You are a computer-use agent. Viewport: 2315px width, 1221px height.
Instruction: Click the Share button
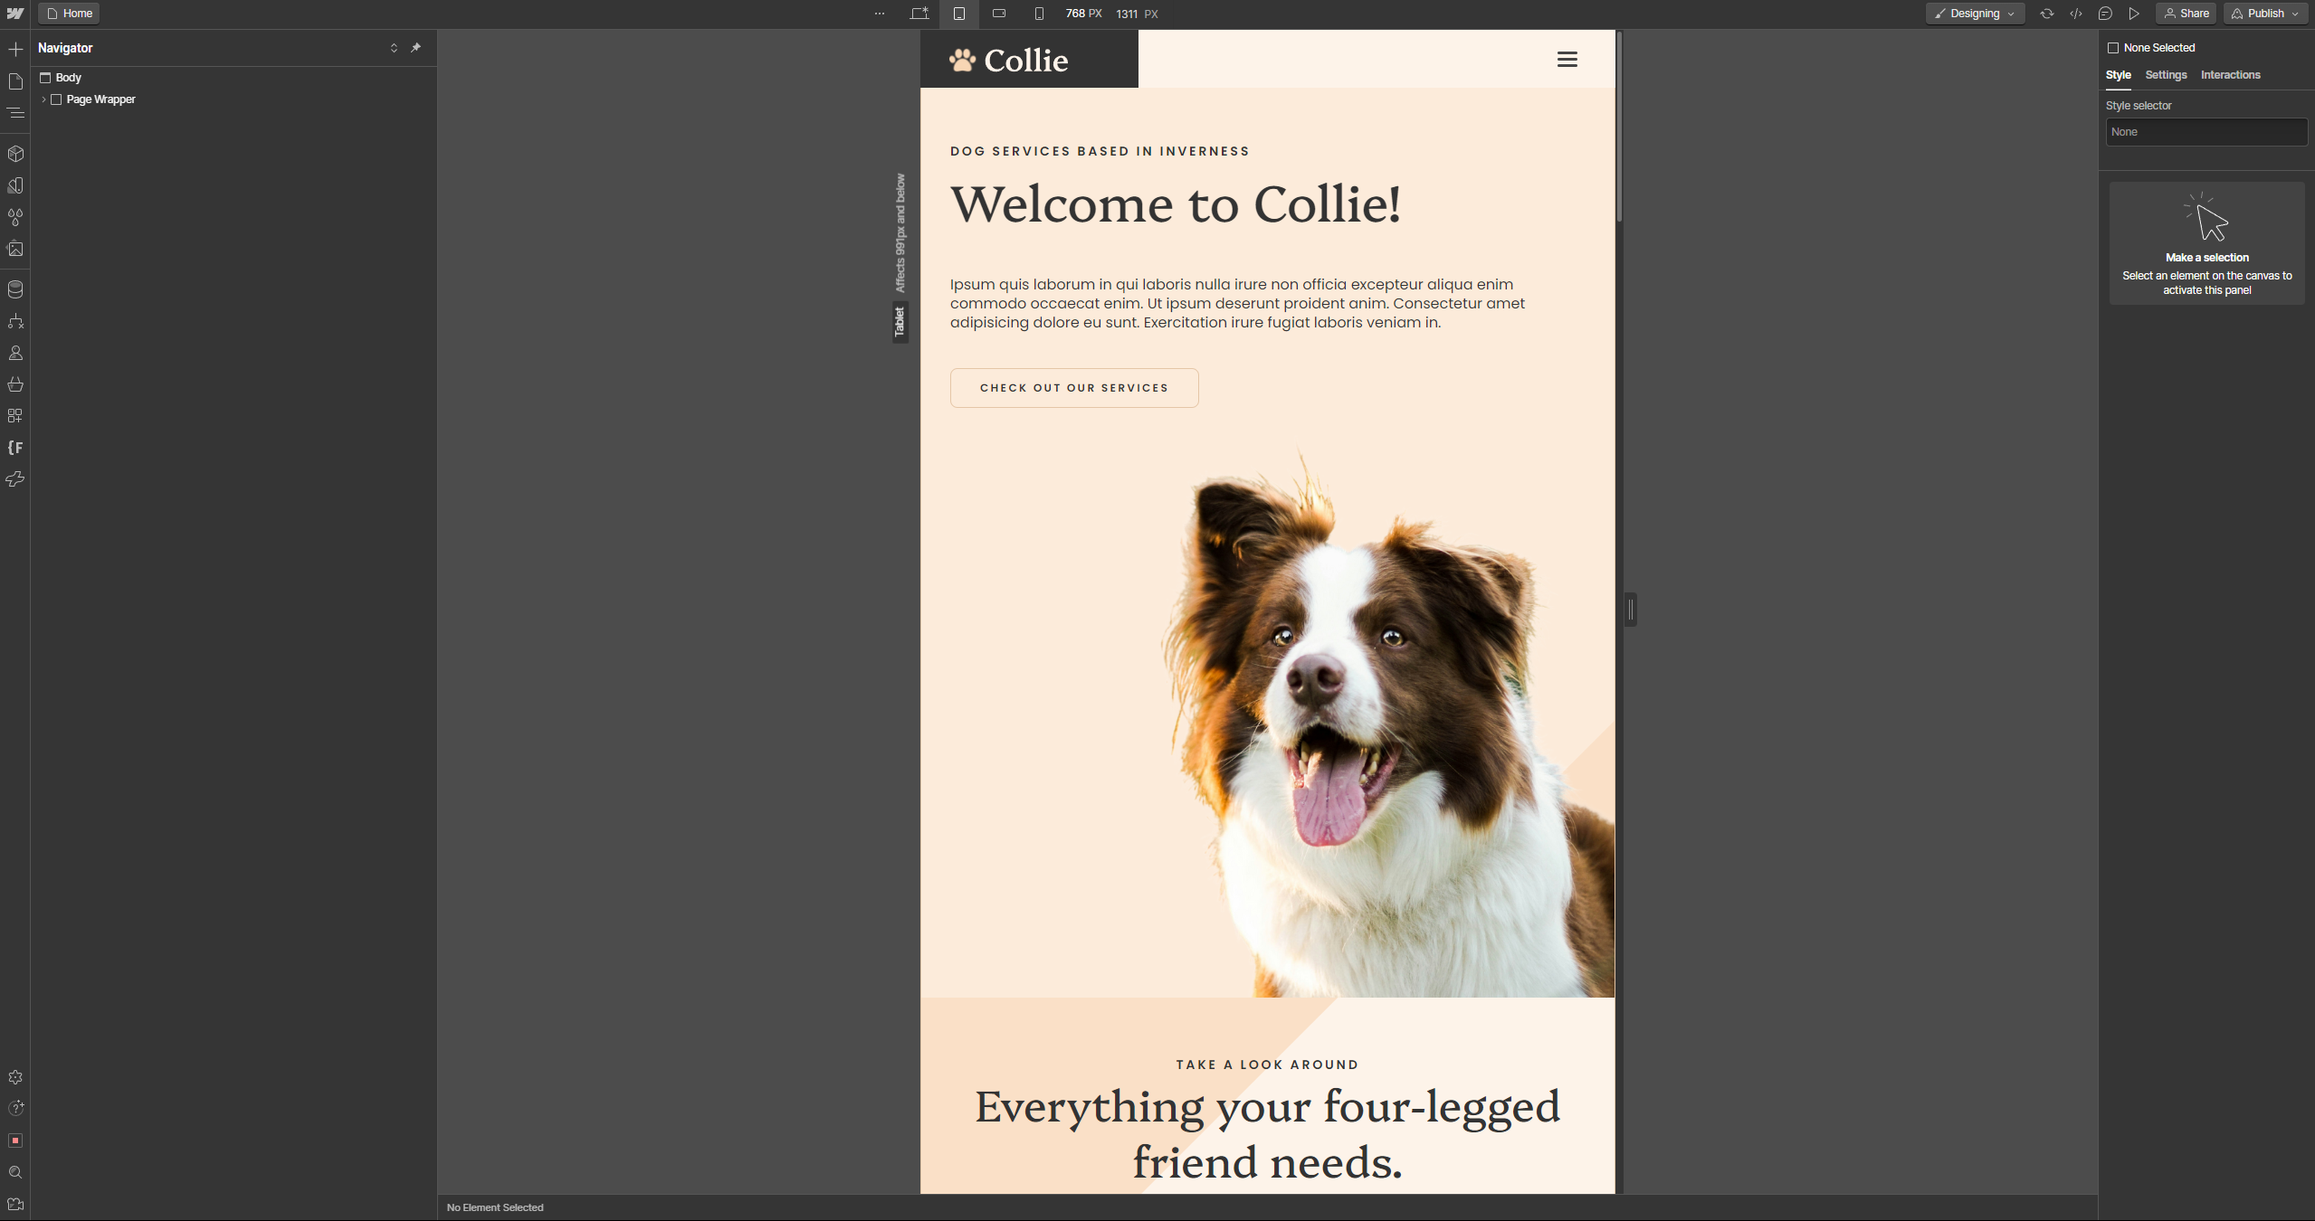pyautogui.click(x=2186, y=14)
